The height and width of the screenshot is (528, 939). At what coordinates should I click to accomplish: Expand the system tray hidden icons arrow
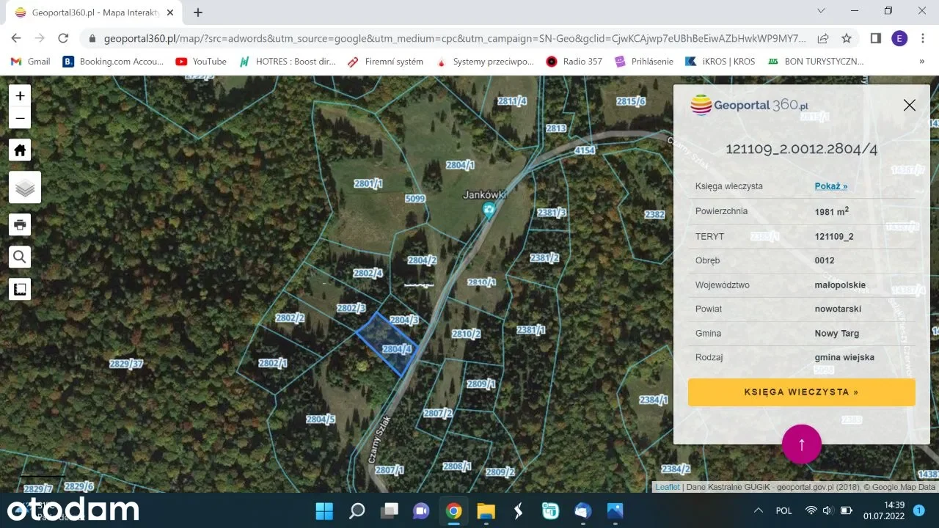click(x=758, y=510)
